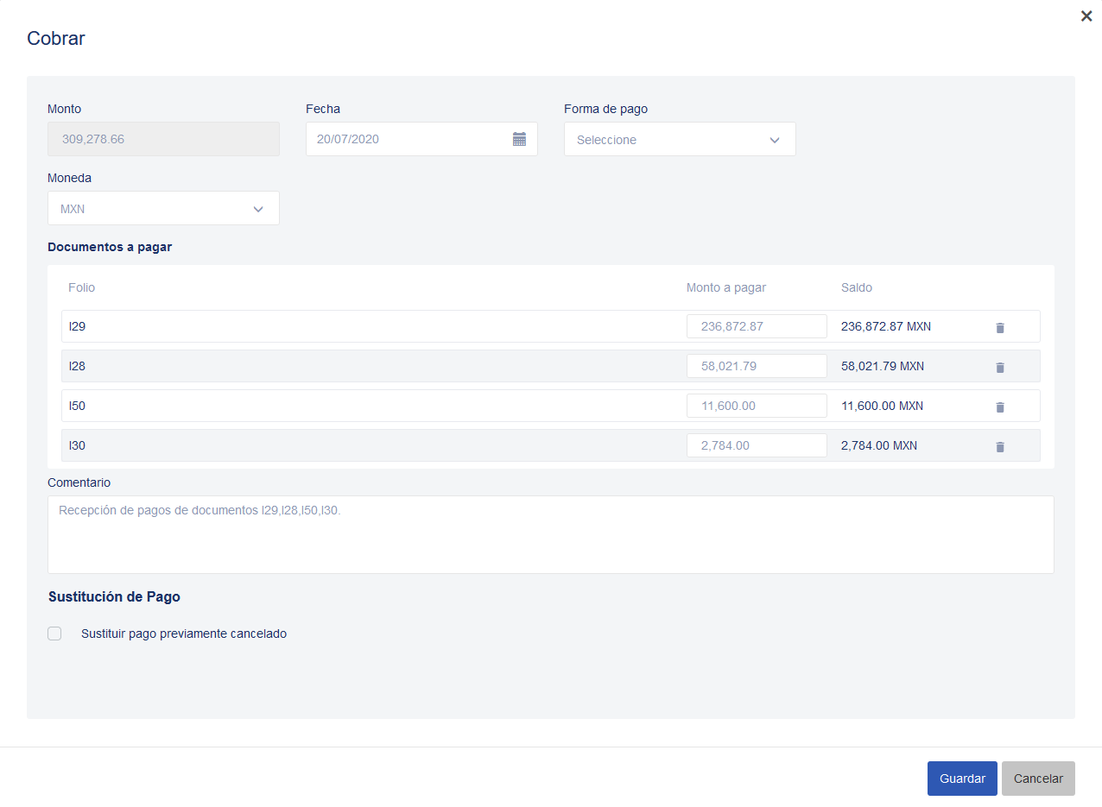This screenshot has height=807, width=1102.
Task: Close the Cobrar dialog with X
Action: (x=1086, y=16)
